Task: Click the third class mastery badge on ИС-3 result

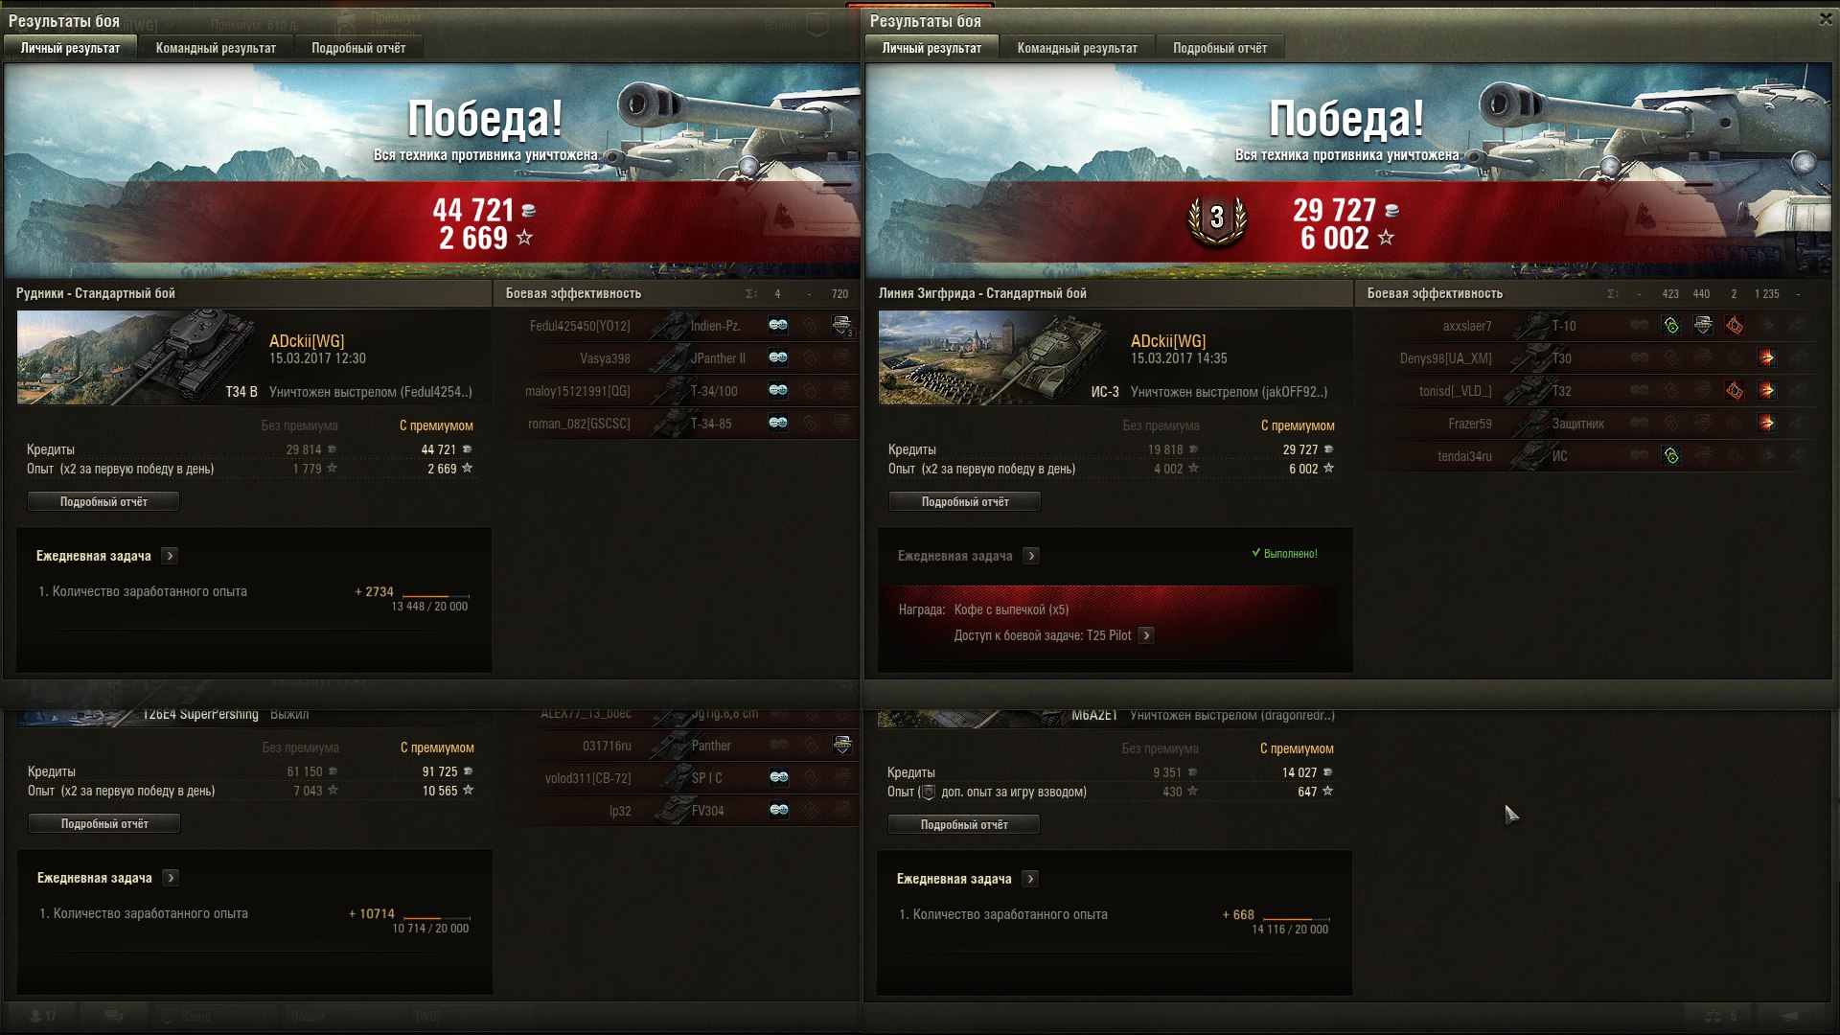Action: 1217,219
